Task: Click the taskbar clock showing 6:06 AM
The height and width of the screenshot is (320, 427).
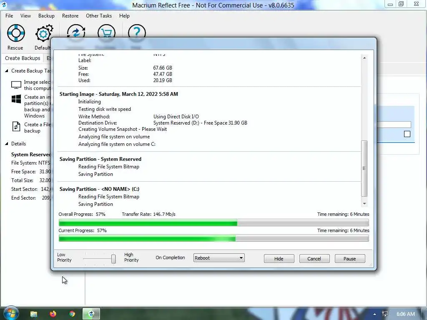Action: [x=405, y=314]
